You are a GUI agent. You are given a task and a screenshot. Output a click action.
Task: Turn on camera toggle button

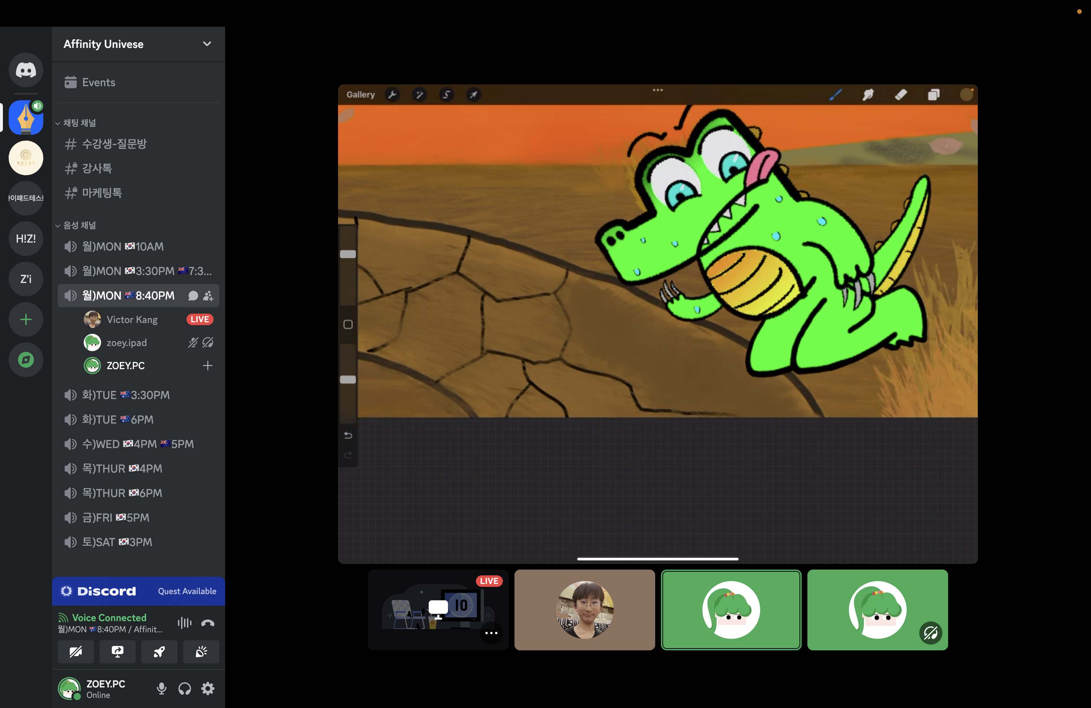tap(76, 652)
